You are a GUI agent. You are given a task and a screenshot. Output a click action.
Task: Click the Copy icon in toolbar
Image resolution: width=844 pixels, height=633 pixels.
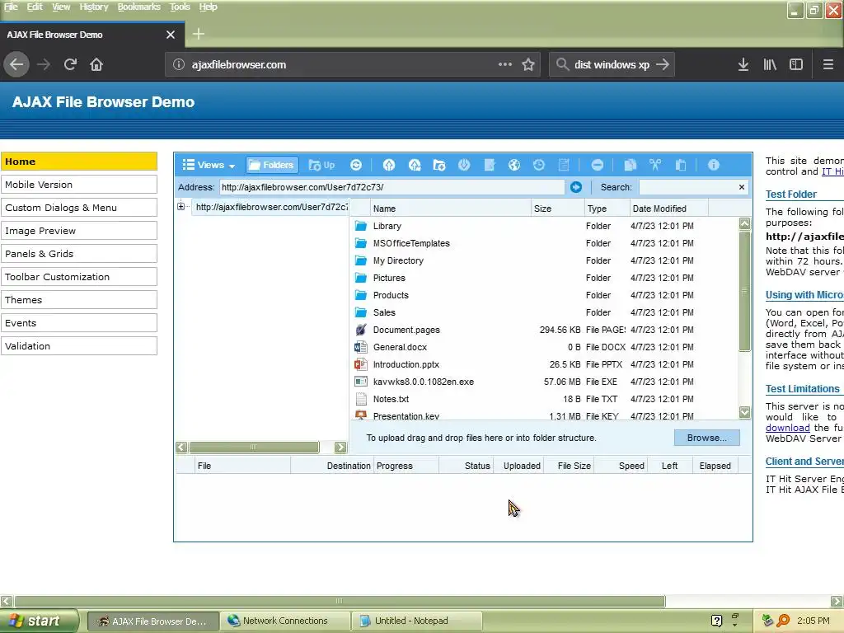pos(631,165)
